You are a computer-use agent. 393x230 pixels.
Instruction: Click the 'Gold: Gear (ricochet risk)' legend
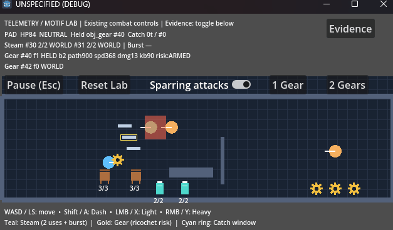click(134, 222)
